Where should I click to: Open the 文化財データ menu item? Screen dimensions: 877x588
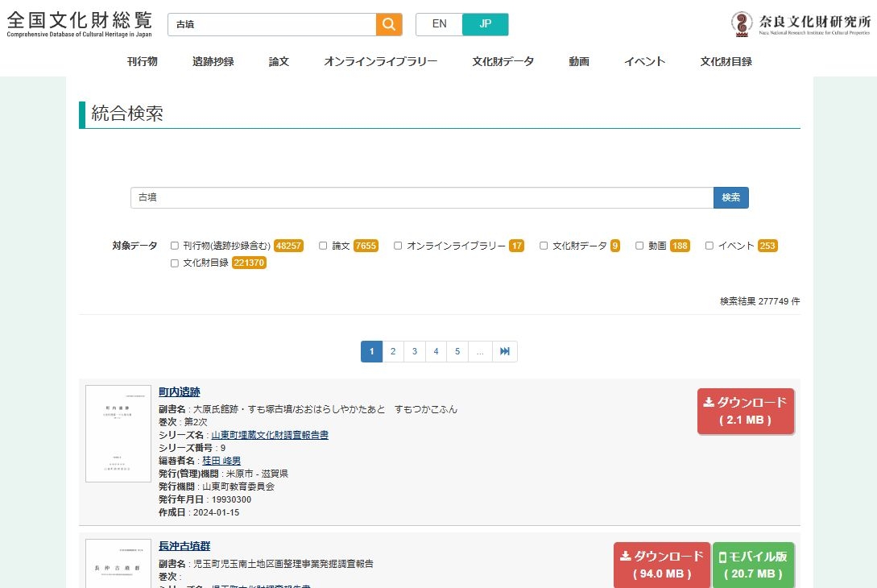[503, 60]
